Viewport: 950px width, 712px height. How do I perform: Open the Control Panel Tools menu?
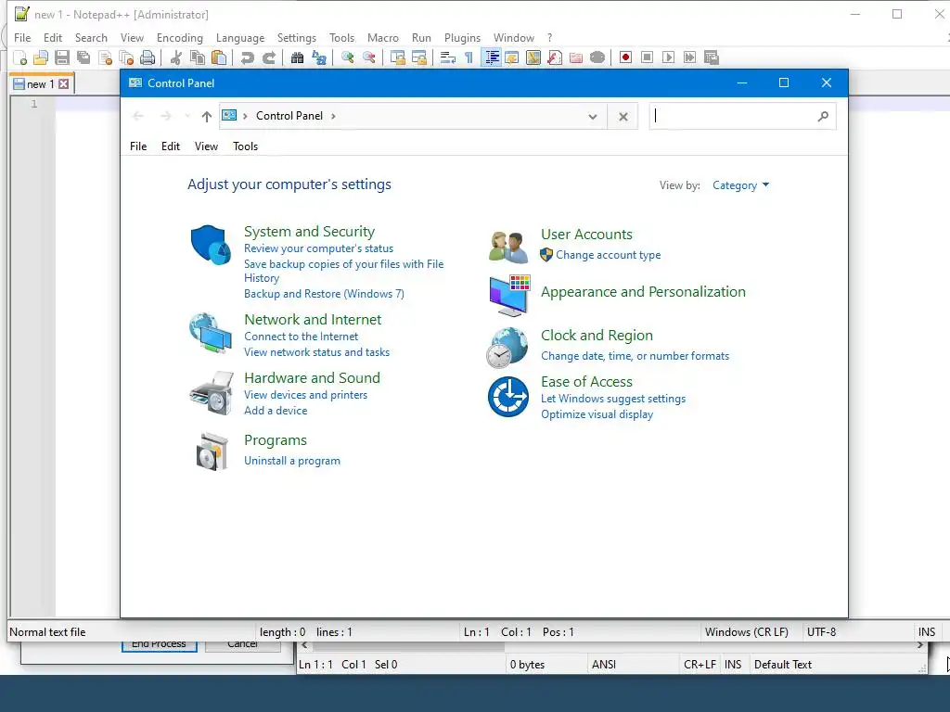245,146
